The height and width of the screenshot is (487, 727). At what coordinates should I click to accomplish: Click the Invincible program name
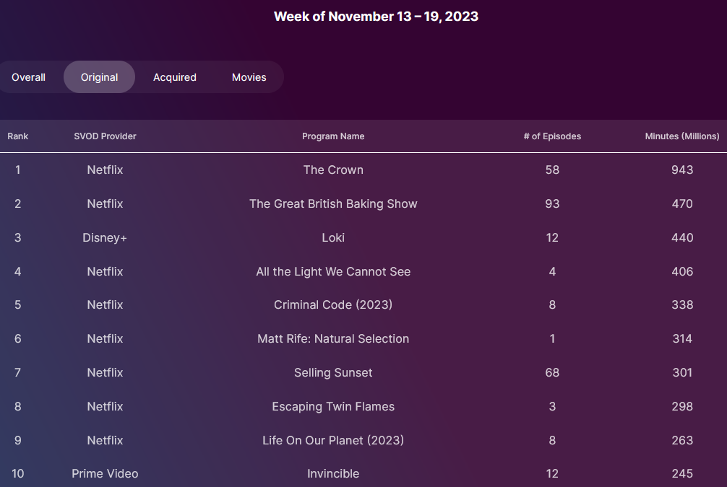click(333, 474)
